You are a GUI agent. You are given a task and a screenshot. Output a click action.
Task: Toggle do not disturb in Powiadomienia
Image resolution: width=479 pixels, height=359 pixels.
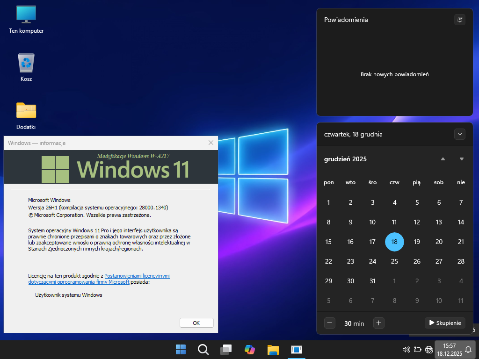click(x=459, y=20)
